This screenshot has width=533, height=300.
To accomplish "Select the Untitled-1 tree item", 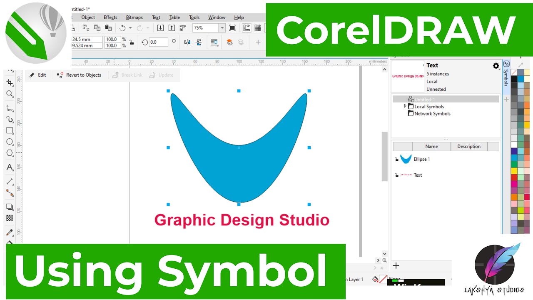I will [x=446, y=99].
